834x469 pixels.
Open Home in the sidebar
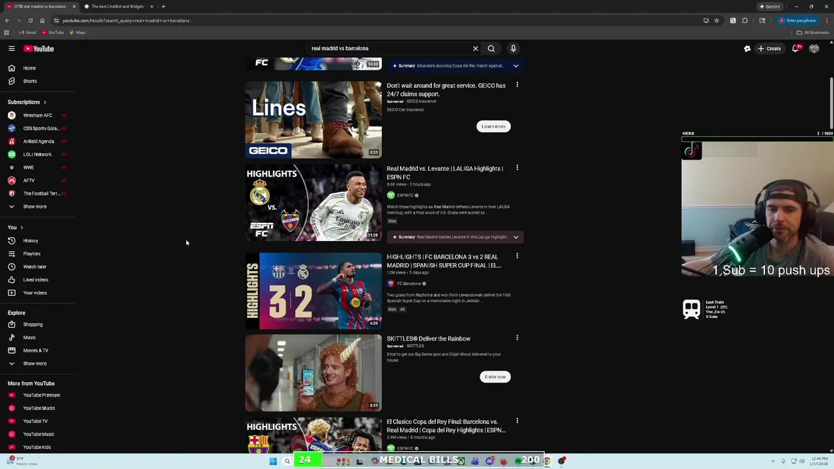(30, 68)
